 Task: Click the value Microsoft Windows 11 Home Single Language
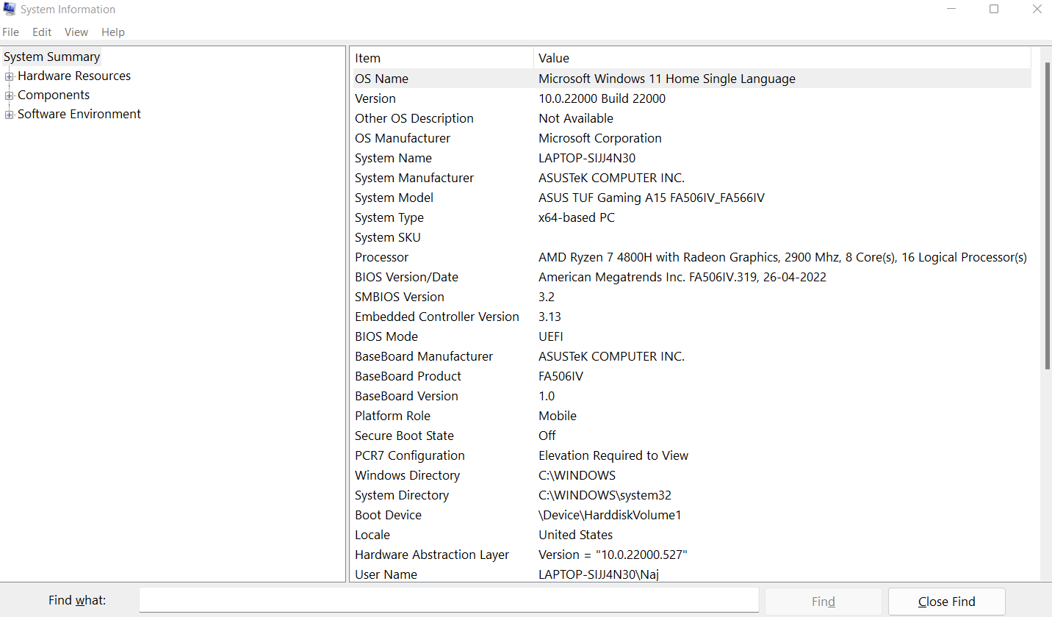667,79
